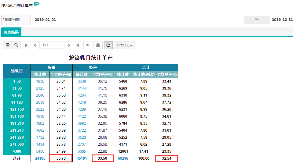The image size is (293, 163).
Task: Open 头胎 count link 2046
Action: coord(40,95)
